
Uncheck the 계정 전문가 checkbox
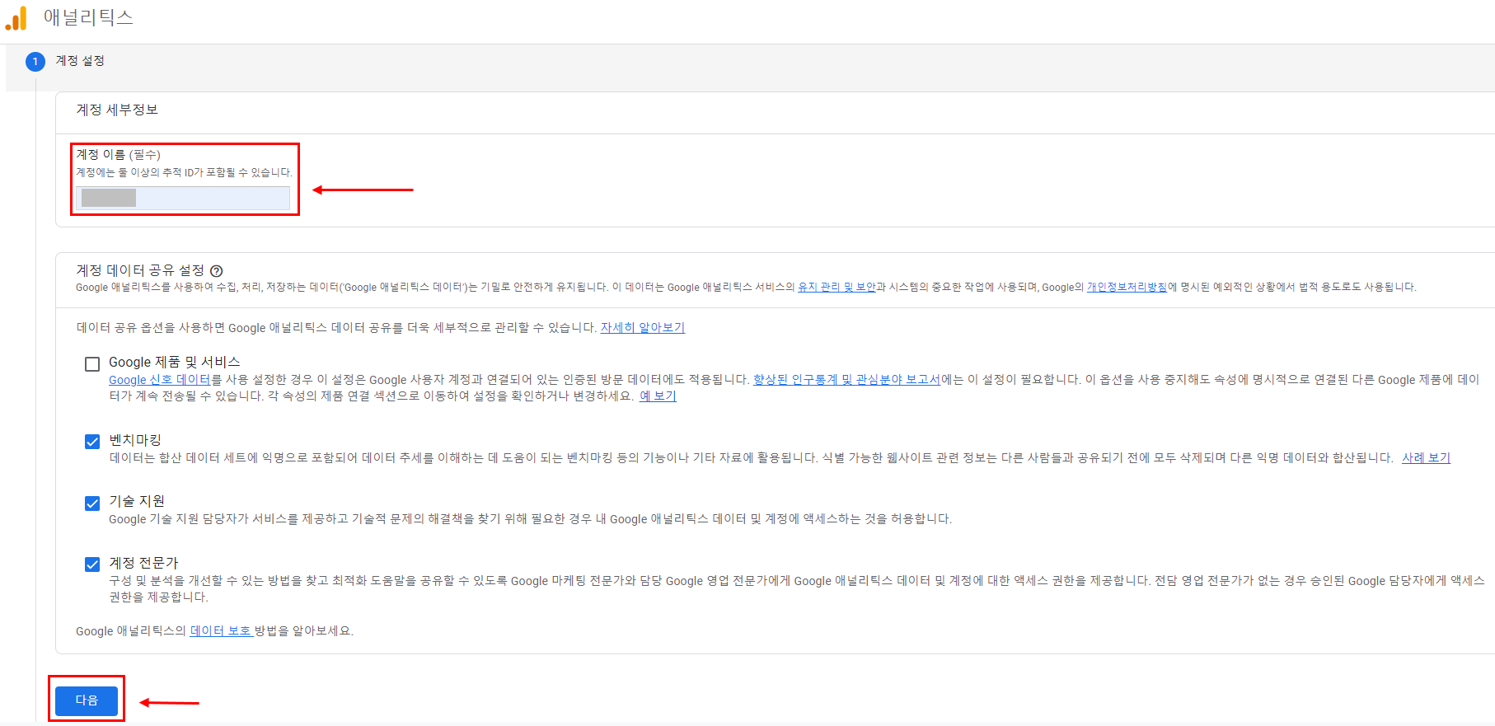pyautogui.click(x=92, y=564)
